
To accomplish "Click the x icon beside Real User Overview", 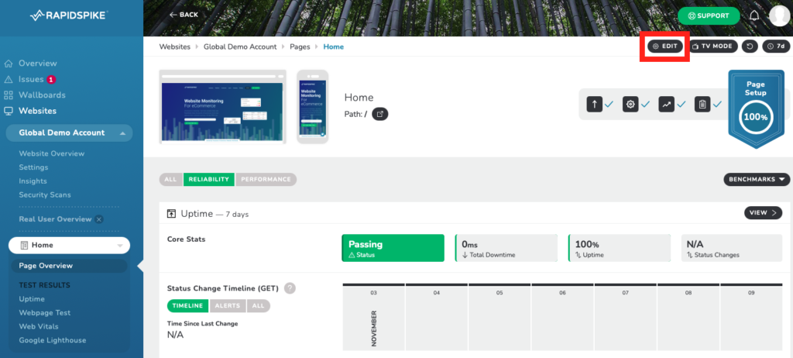I will pos(99,219).
